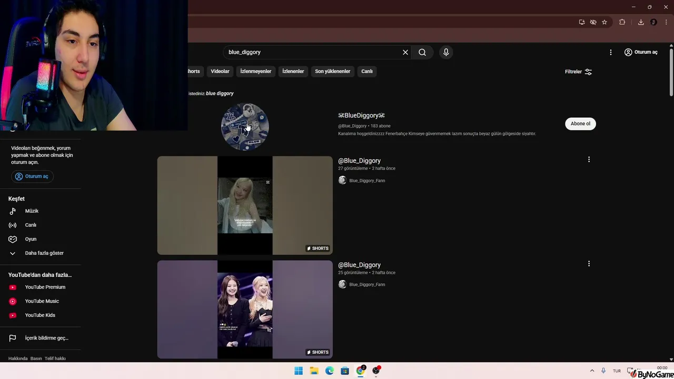This screenshot has height=379, width=674.
Task: Bookmark page with browser star icon
Action: pos(604,22)
